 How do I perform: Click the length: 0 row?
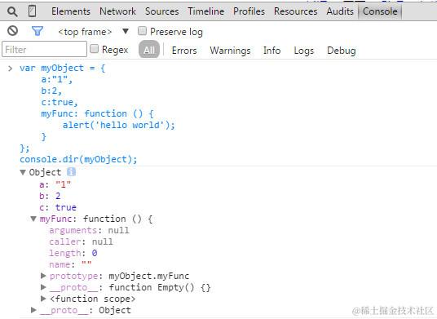click(x=73, y=253)
